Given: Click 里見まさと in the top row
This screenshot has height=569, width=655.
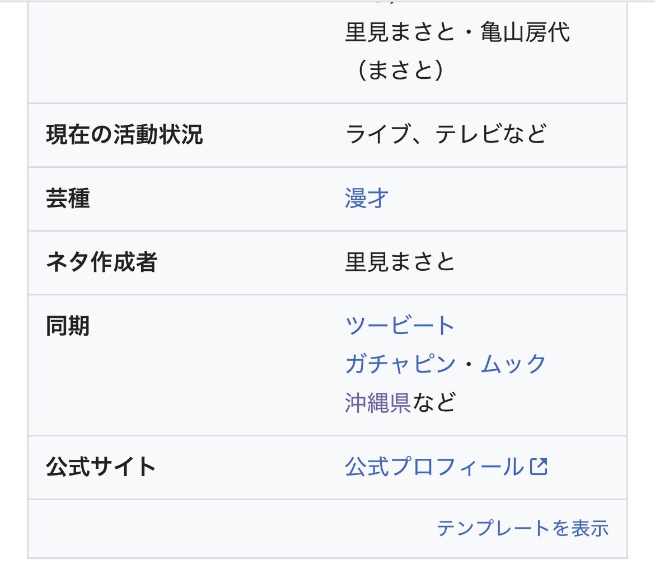Looking at the screenshot, I should pos(400,32).
